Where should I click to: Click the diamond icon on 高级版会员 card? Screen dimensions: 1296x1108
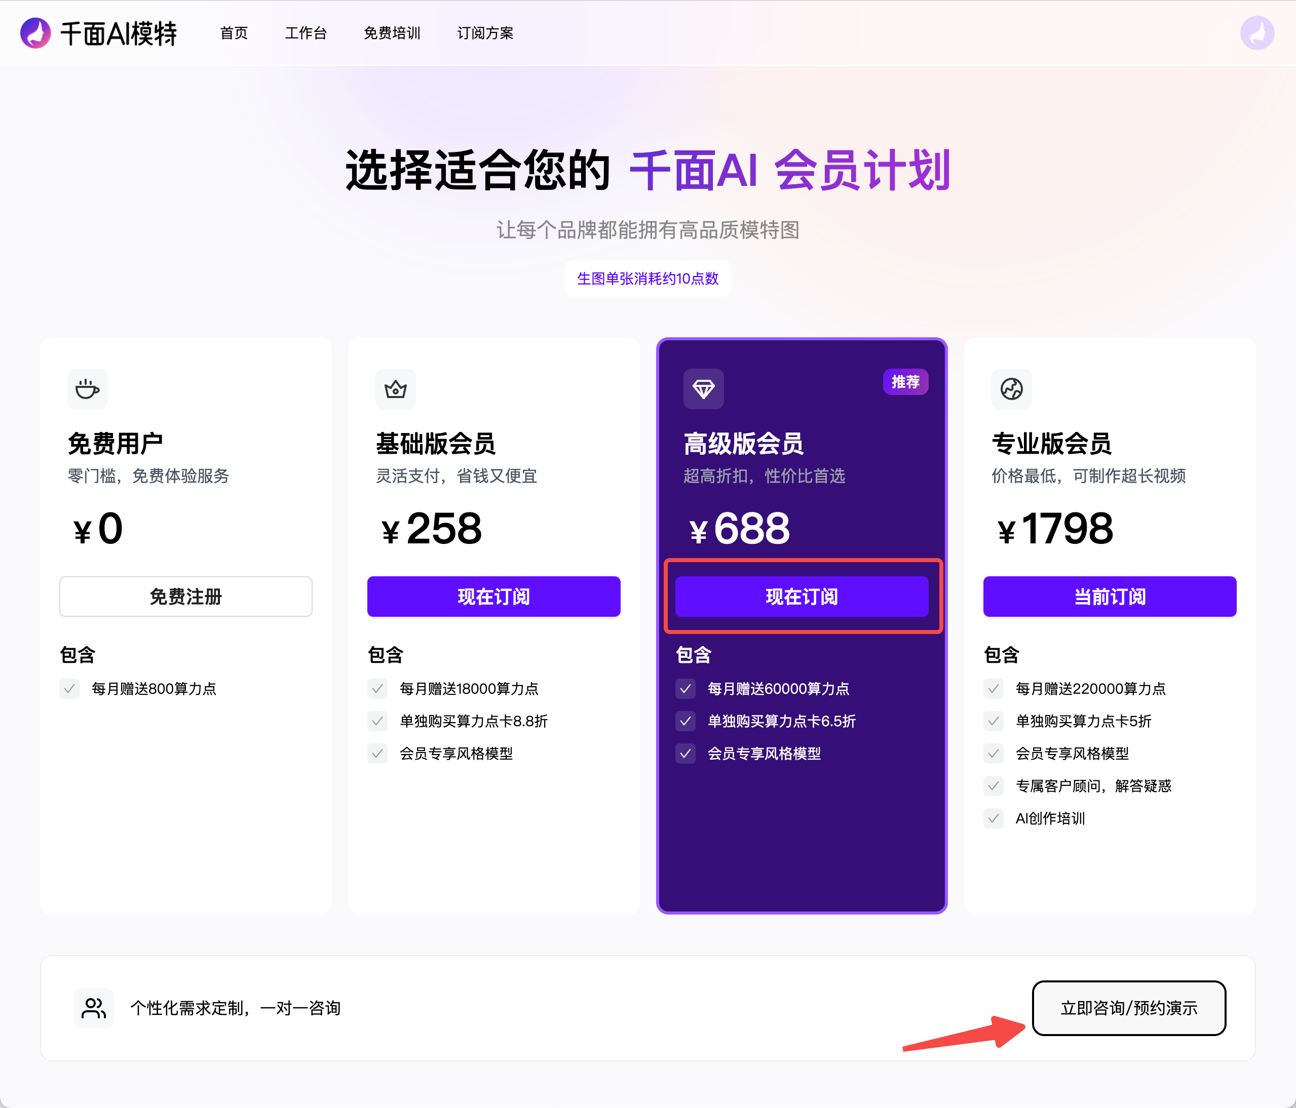tap(704, 389)
